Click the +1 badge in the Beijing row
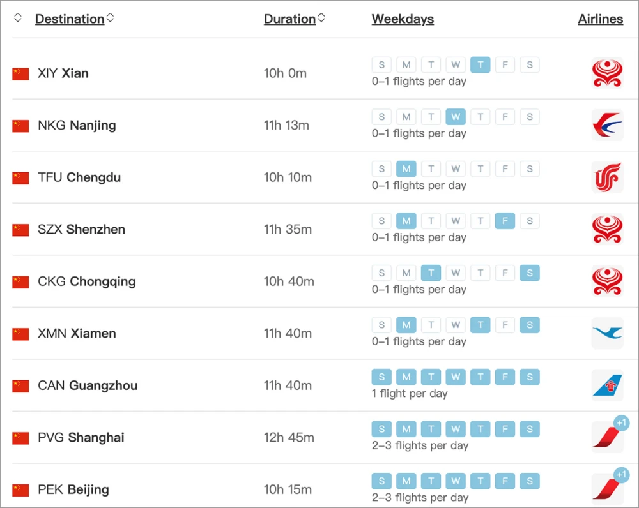 621,475
